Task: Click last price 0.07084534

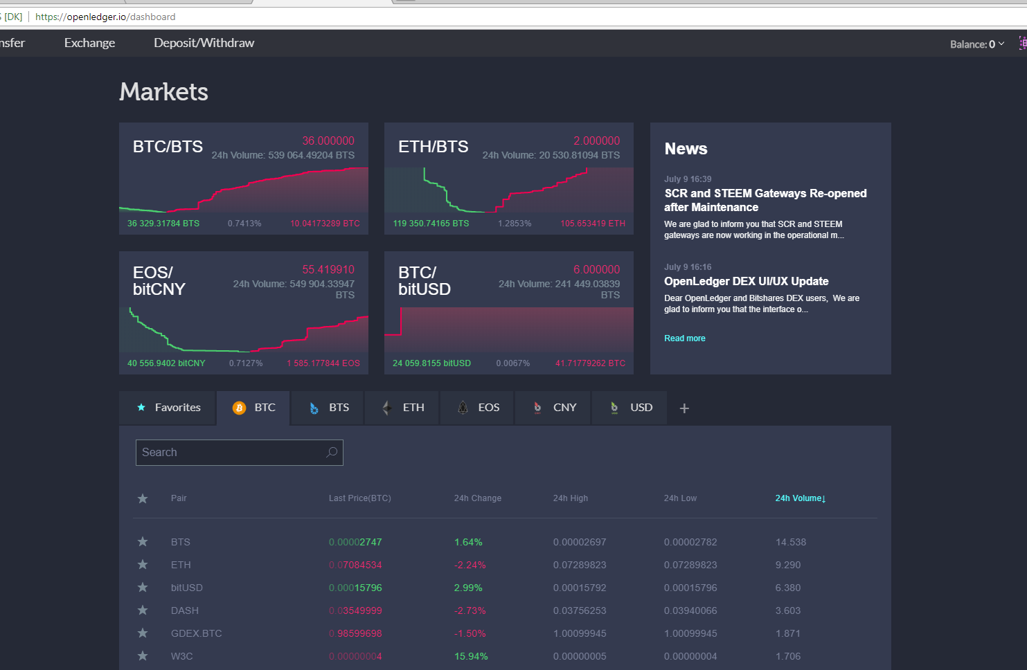Action: click(x=355, y=565)
